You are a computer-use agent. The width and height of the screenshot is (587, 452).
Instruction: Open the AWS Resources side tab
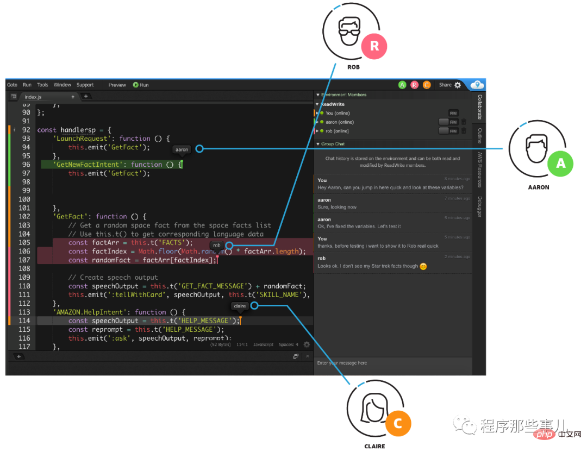479,169
